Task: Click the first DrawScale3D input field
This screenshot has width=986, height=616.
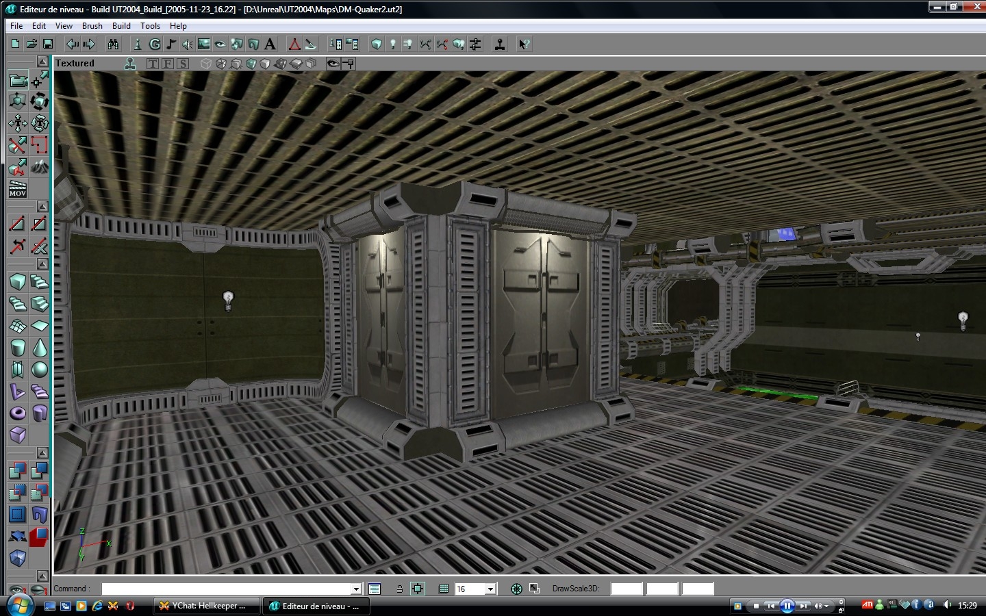Action: (x=626, y=589)
